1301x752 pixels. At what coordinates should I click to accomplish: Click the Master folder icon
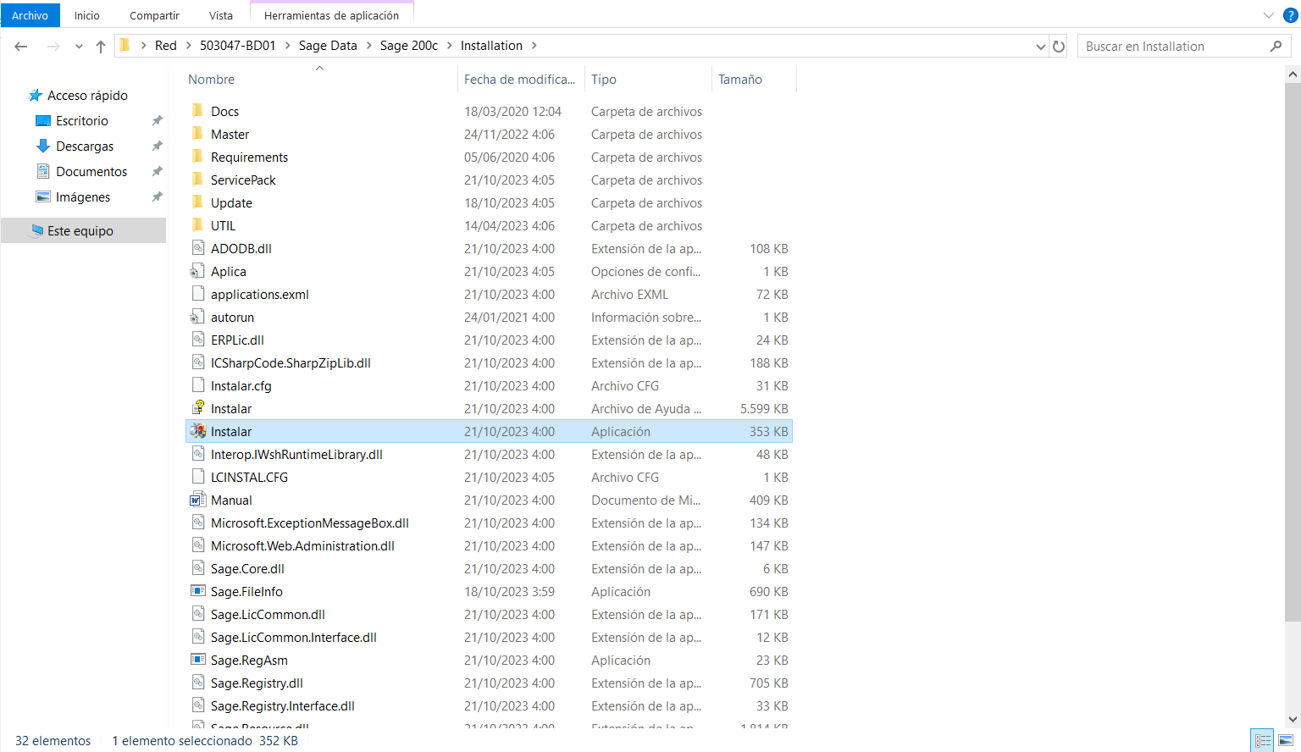(x=197, y=134)
